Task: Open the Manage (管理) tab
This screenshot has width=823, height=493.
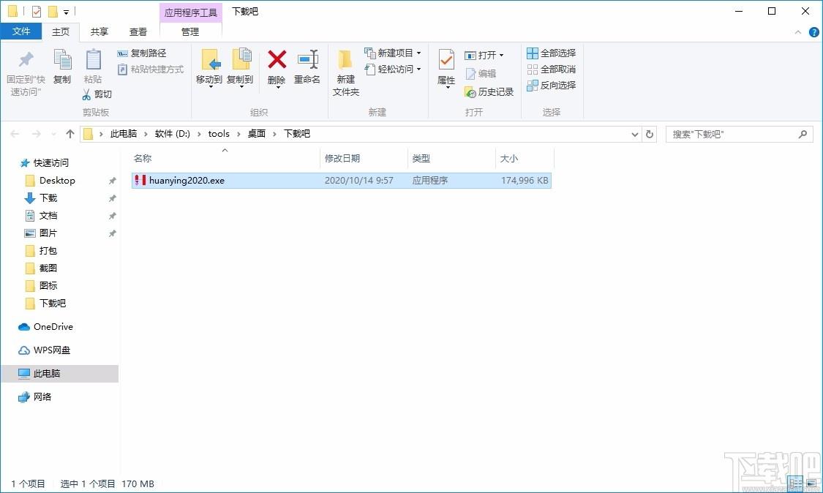Action: coord(190,32)
